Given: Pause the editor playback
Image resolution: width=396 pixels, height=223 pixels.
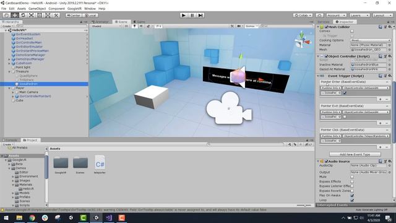Looking at the screenshot, I should point(192,15).
